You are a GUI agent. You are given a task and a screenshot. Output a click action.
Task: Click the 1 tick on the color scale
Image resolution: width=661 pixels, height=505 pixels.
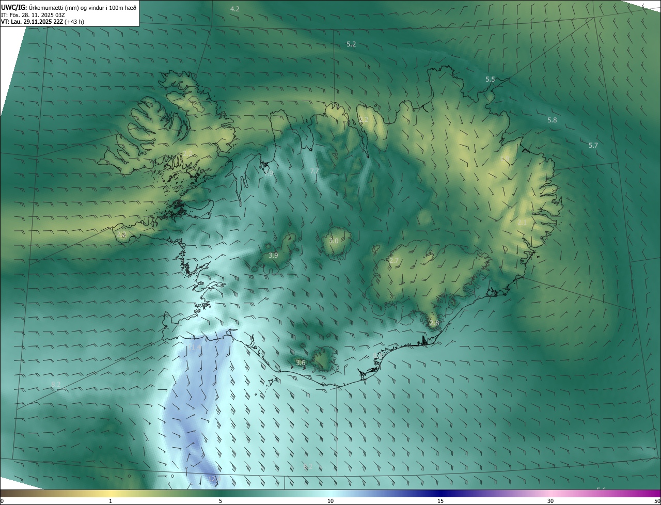click(x=111, y=501)
